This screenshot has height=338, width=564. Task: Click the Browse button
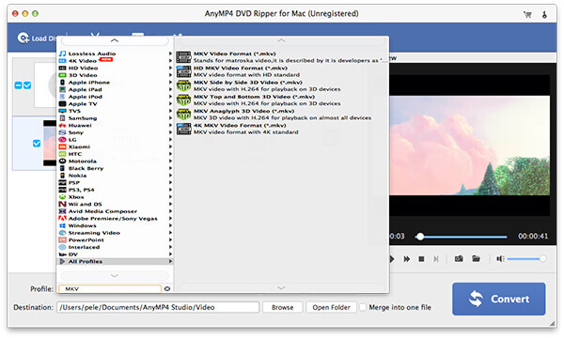click(282, 307)
